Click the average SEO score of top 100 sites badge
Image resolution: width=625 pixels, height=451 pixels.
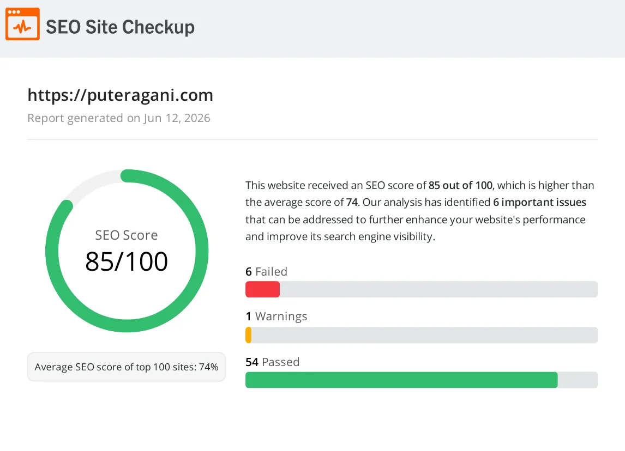127,367
